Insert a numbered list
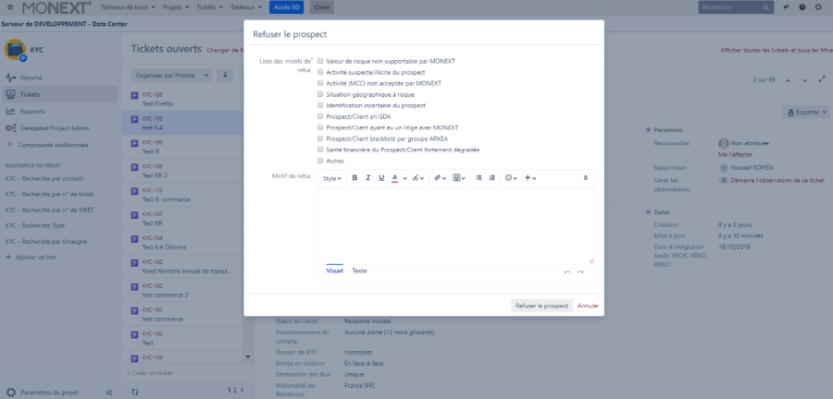Screen dimensions: 833x399 491,177
